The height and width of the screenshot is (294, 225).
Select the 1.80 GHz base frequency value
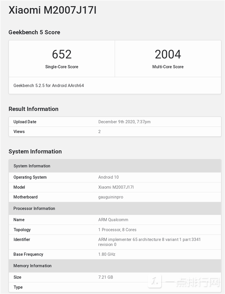(x=107, y=254)
